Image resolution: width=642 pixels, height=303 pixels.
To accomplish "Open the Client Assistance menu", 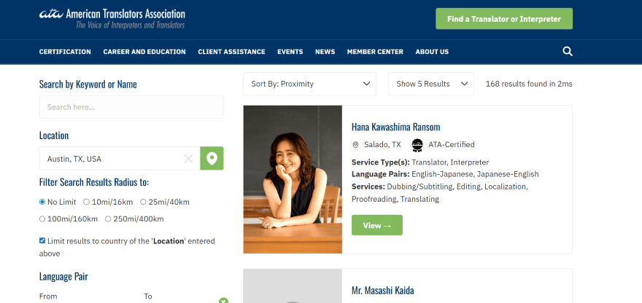I will point(232,52).
